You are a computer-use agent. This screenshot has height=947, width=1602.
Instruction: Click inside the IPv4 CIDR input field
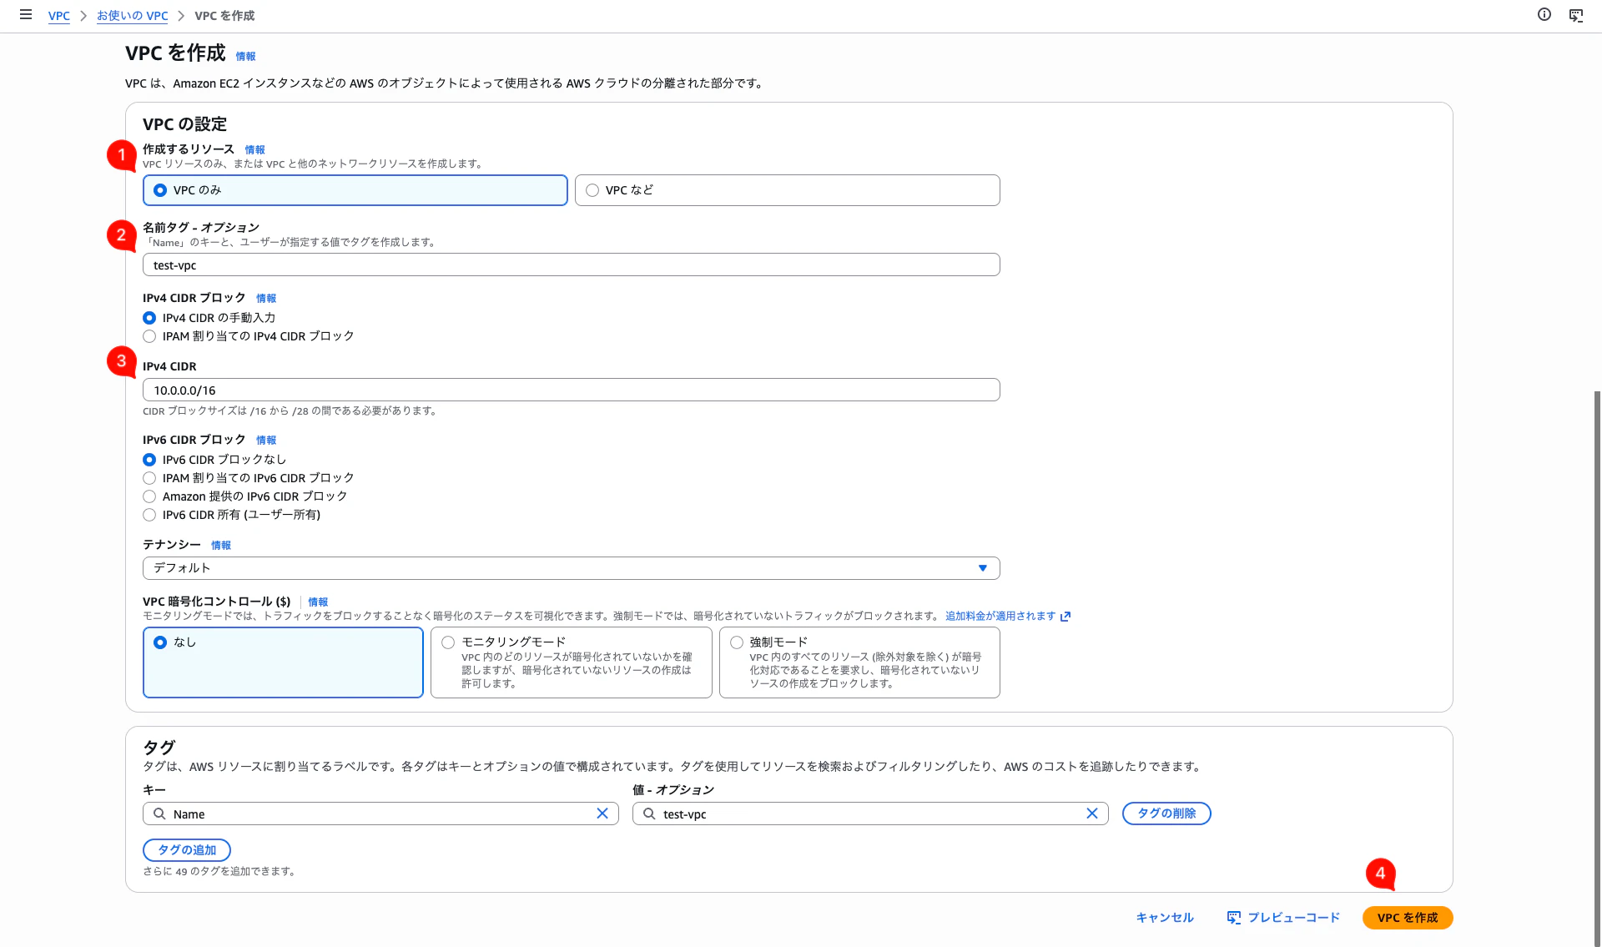tap(571, 390)
